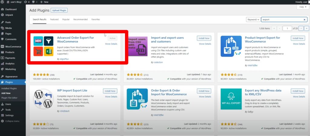Open the Keyword search type dropdown
Image resolution: width=310 pixels, height=136 pixels.
coord(253,20)
